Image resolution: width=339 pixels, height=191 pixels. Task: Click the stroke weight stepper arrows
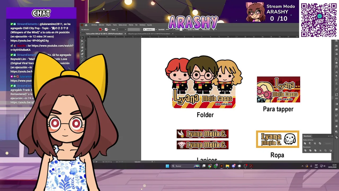(x=117, y=29)
